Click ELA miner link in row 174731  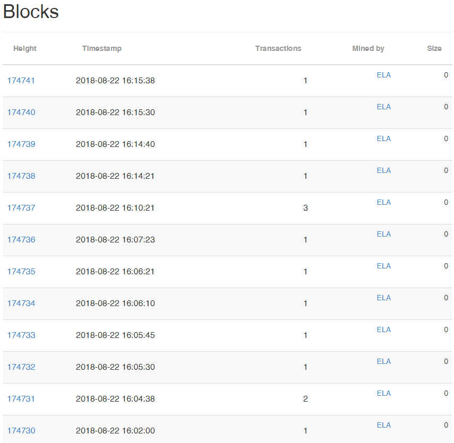383,393
